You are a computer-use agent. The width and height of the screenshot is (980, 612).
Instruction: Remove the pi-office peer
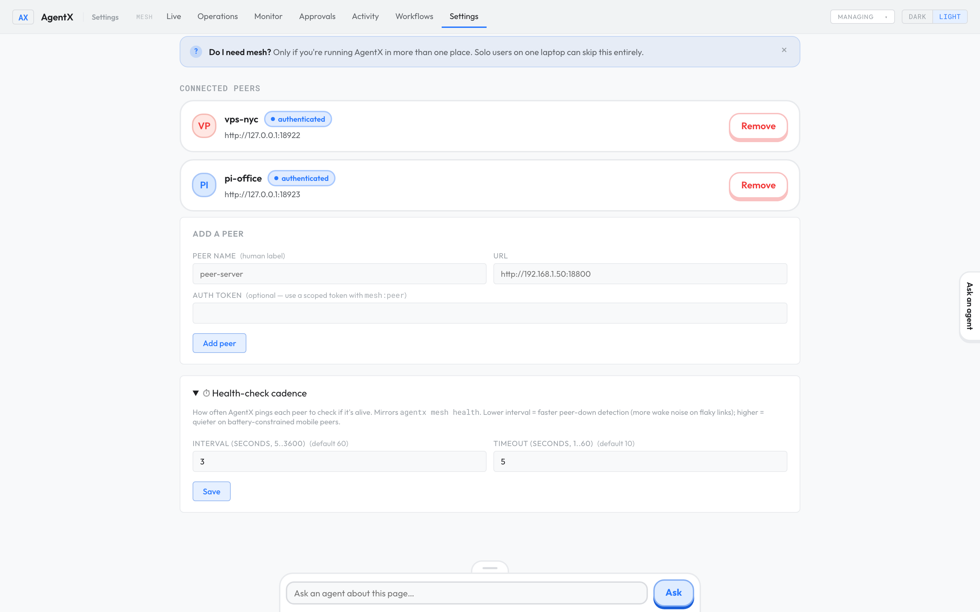(758, 185)
